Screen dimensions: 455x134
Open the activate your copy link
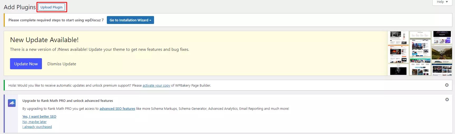pyautogui.click(x=156, y=85)
